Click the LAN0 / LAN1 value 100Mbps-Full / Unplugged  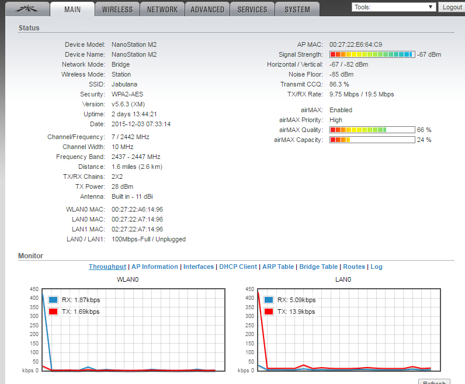pyautogui.click(x=148, y=239)
